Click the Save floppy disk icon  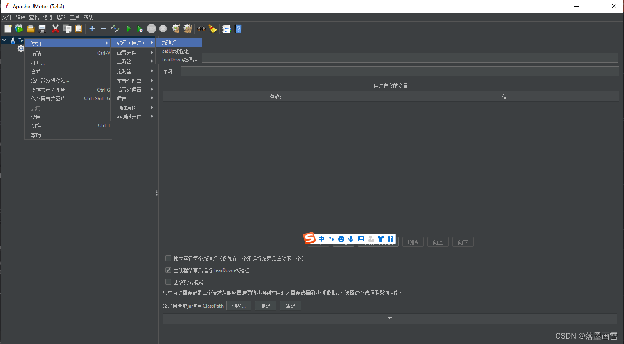click(x=42, y=29)
